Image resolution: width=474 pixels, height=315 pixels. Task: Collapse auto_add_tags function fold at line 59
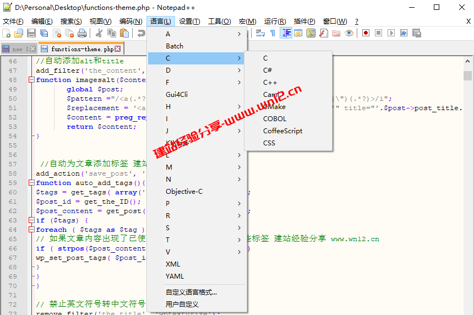[x=31, y=183]
